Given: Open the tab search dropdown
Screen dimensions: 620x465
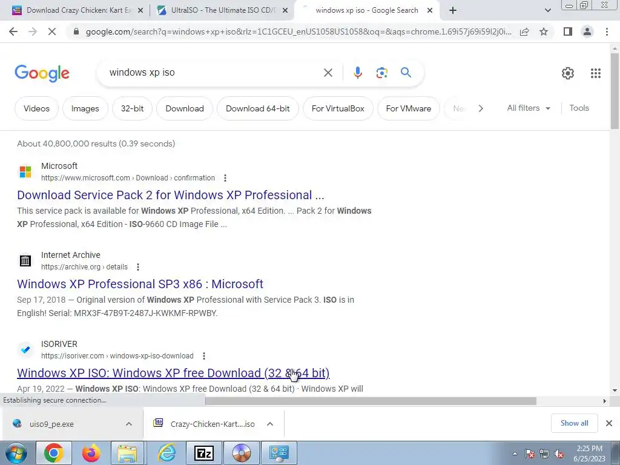Looking at the screenshot, I should 547,10.
